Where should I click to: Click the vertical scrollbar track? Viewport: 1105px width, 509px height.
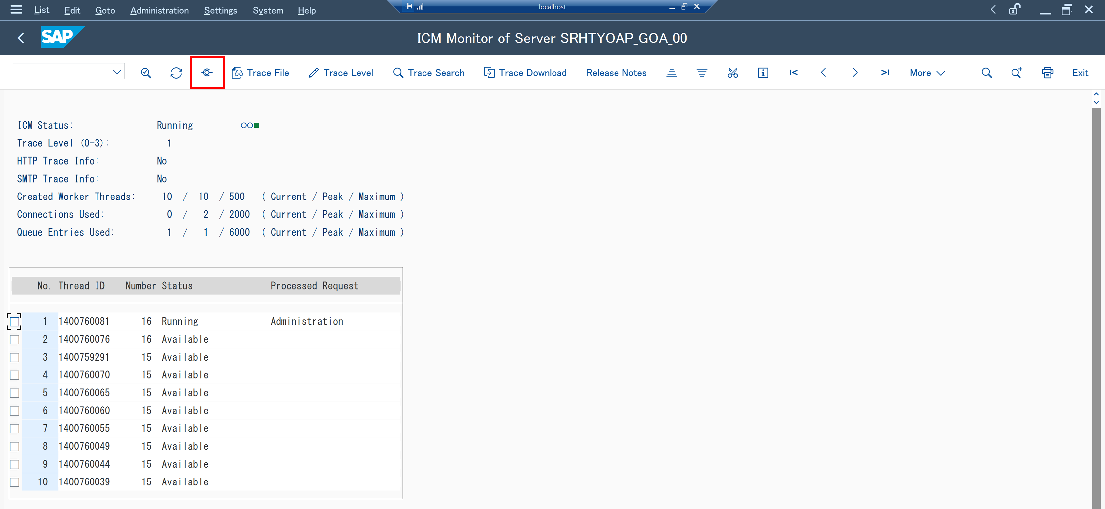point(1096,300)
